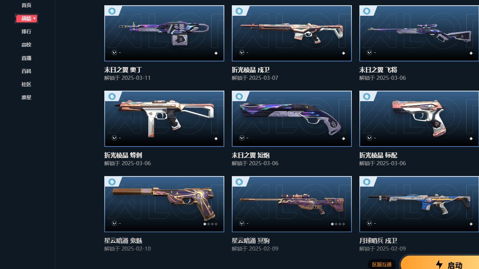Screen dimensions: 479x269
Task: Click the circular badge icon on 末日之翼 奥丁 card
Action: point(112,11)
